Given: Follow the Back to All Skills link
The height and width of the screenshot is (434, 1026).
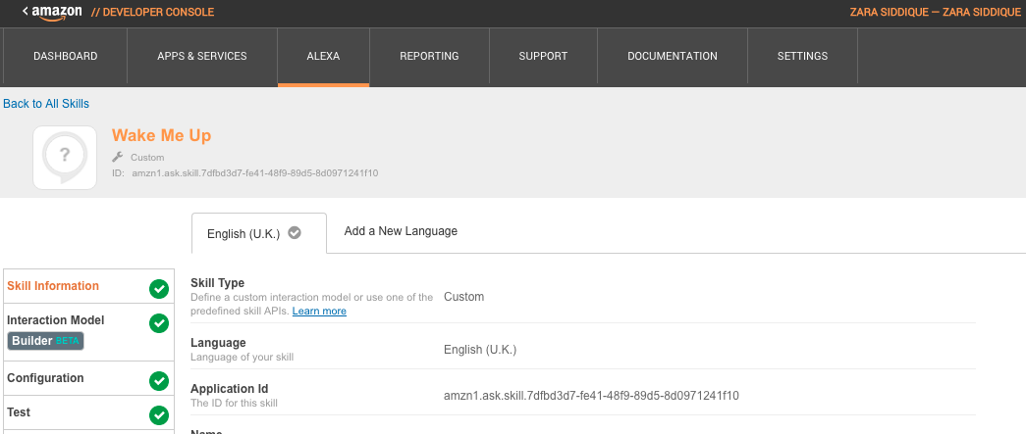Looking at the screenshot, I should point(46,104).
